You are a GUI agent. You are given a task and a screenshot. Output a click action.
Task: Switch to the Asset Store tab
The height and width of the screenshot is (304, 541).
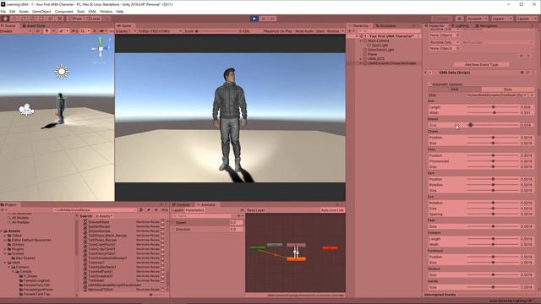click(x=34, y=26)
